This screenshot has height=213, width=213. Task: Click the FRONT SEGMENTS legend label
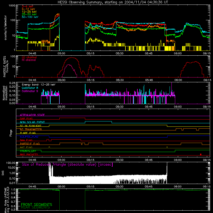[36, 204]
